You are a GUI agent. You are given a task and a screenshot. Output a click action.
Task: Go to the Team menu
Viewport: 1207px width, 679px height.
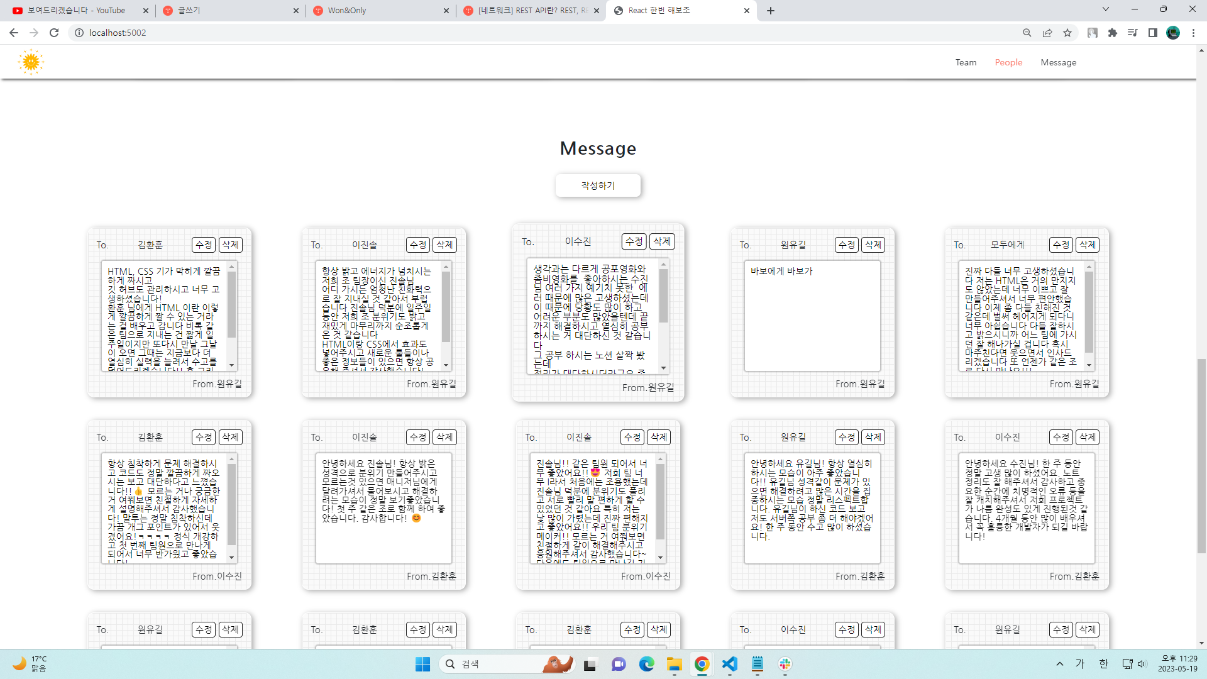[966, 62]
